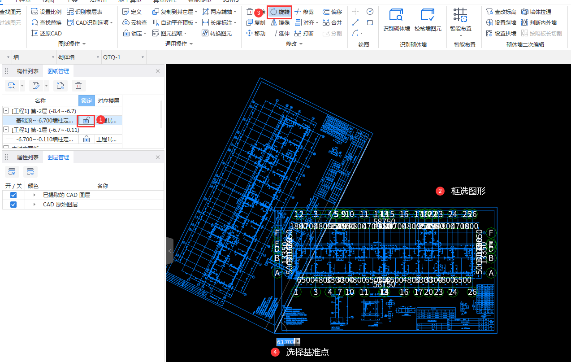
Task: Click the 判断内外墙 tool
Action: click(x=539, y=22)
